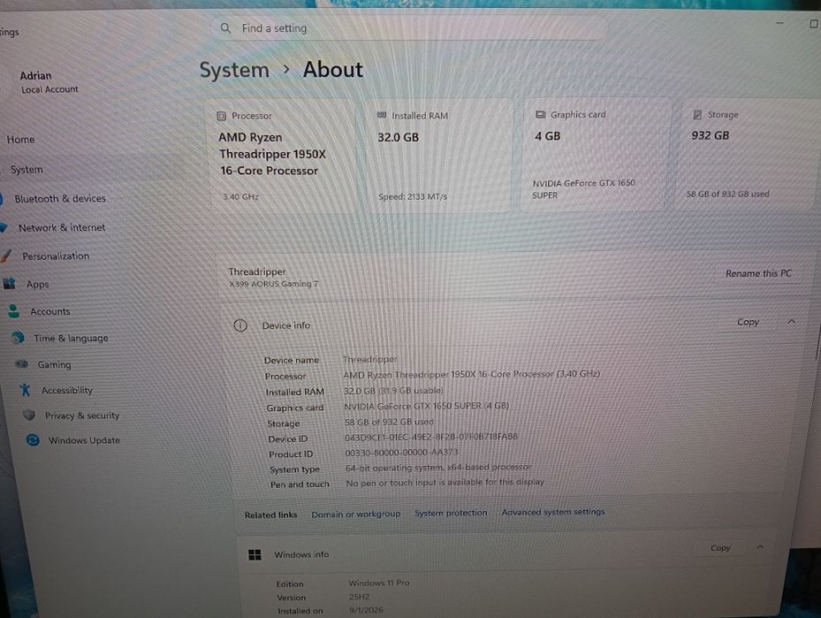Click the 'X399 AORUS Gaming 7' model text
Screen dimensions: 821x618
tap(273, 284)
